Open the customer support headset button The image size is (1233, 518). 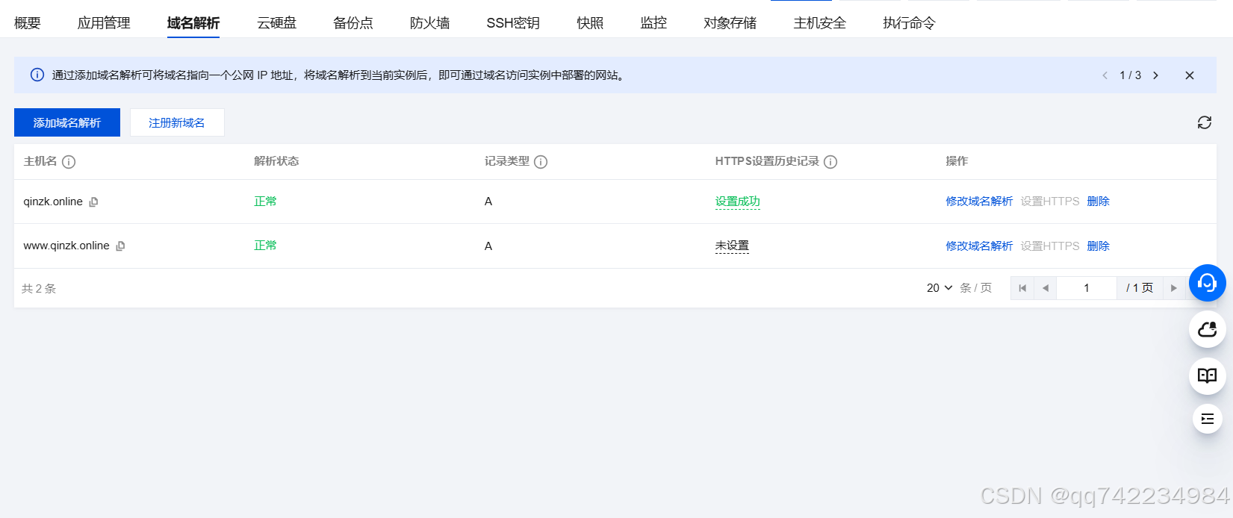(x=1208, y=283)
